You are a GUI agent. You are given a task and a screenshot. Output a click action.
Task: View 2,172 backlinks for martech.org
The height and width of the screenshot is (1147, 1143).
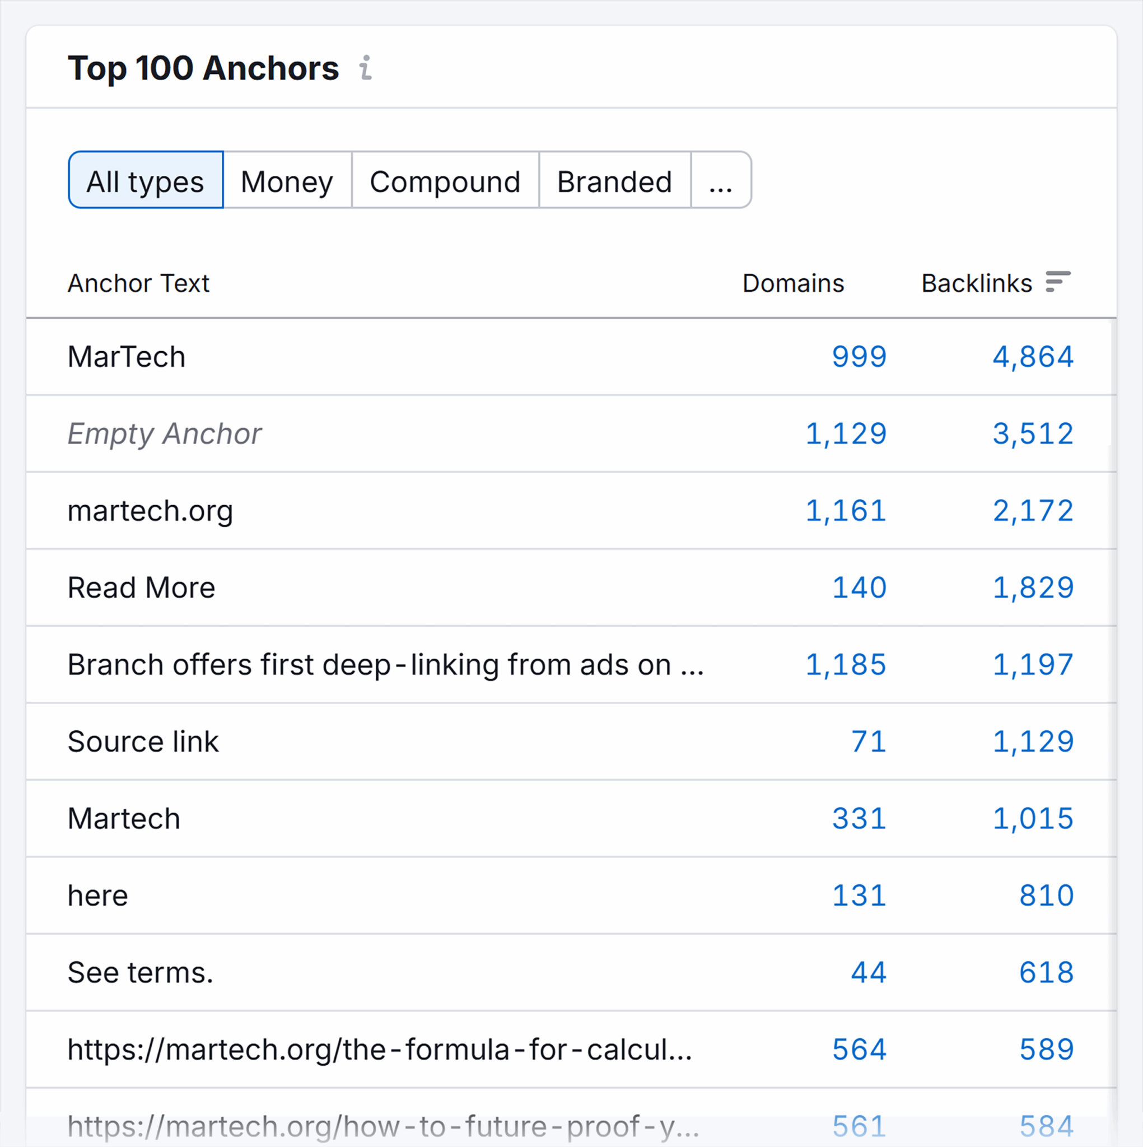(1033, 511)
